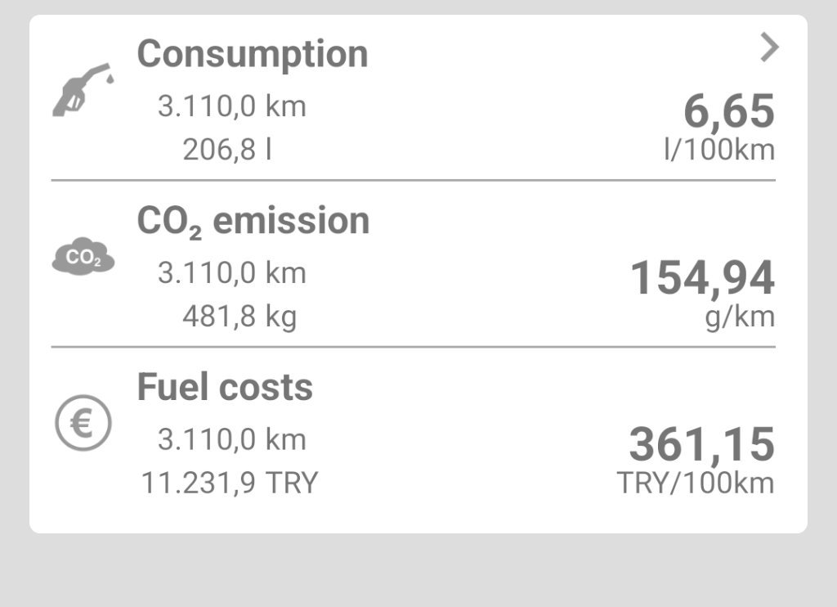Viewport: 837px width, 607px height.
Task: Tap the 481,8 kg emission total
Action: (239, 317)
